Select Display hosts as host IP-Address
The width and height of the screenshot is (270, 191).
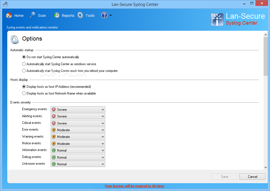tap(24, 87)
